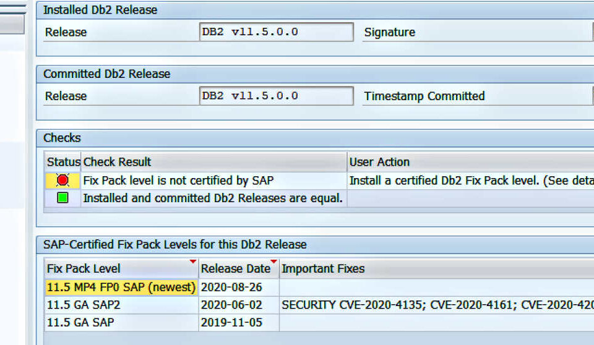The image size is (594, 345).
Task: Click the red status icon for Fix Pack check
Action: (62, 181)
